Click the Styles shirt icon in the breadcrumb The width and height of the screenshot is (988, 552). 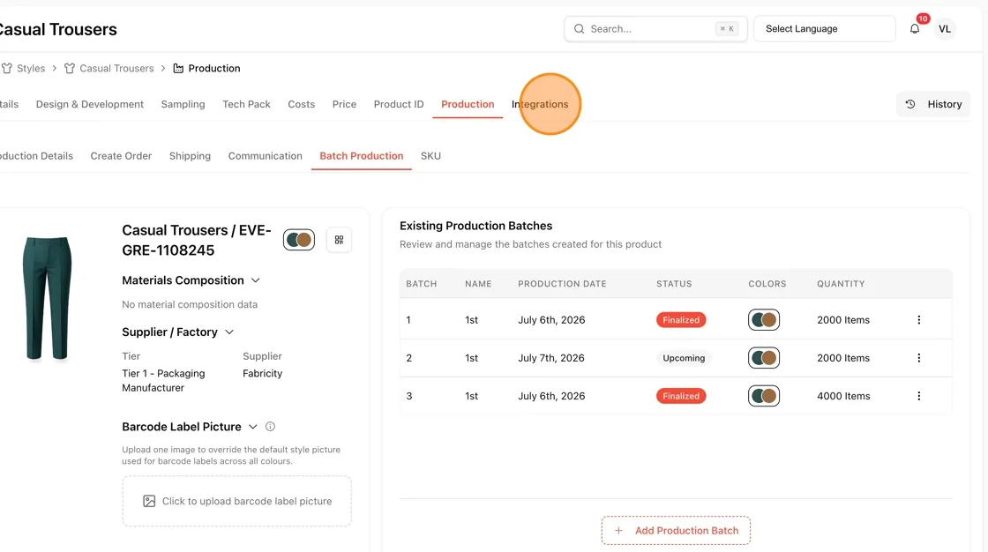coord(6,68)
